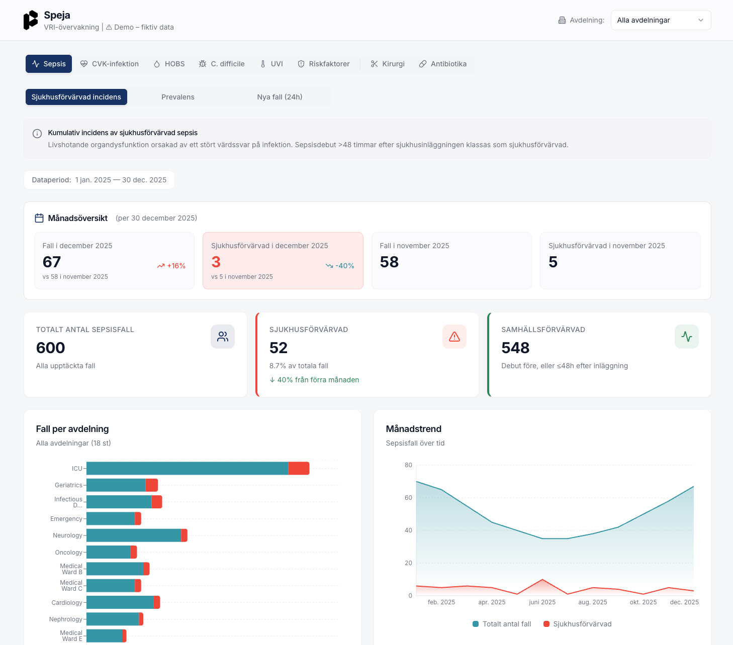Open the UVI tab
733x645 pixels.
[271, 64]
